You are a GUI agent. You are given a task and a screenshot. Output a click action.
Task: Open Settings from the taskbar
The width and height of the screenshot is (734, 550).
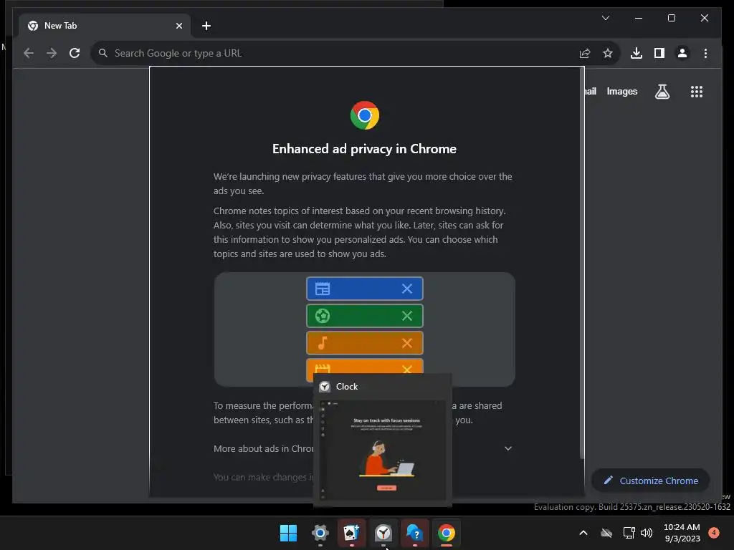point(320,533)
